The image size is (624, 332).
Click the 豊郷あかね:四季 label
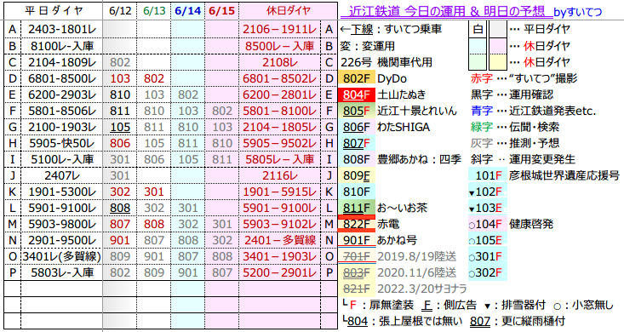tap(419, 160)
